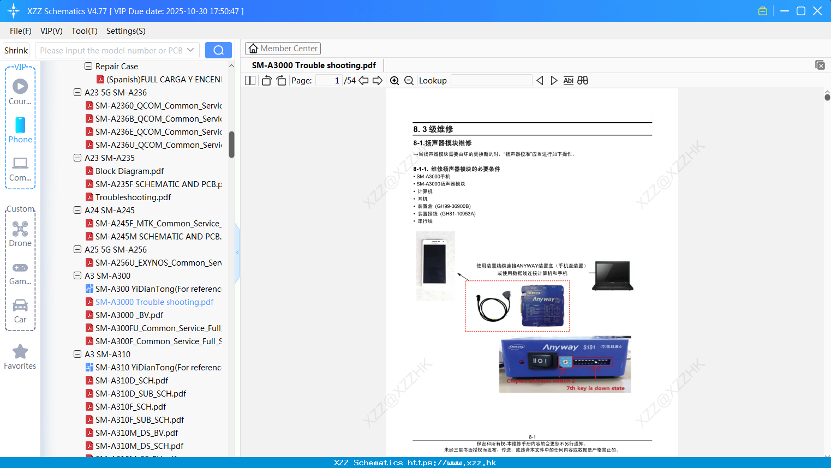This screenshot has height=468, width=831.
Task: Open the xzz.hk website link
Action: pyautogui.click(x=452, y=463)
